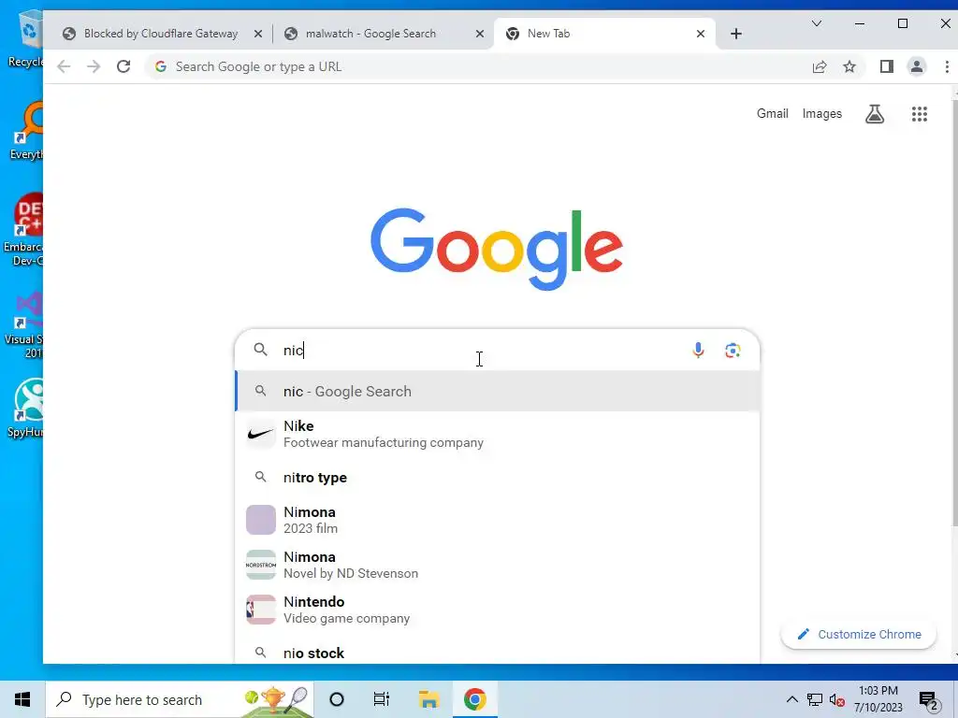The image size is (958, 718).
Task: Select the nio stock suggestion
Action: (498, 653)
